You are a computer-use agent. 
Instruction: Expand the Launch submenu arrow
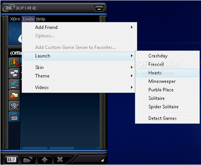tap(132, 56)
